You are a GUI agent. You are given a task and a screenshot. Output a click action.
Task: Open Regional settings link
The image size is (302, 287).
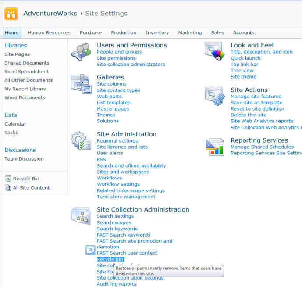[x=117, y=141]
